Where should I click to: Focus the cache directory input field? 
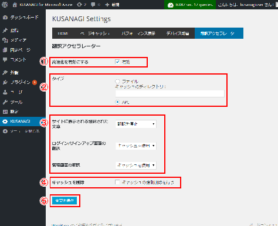pyautogui.click(x=169, y=94)
